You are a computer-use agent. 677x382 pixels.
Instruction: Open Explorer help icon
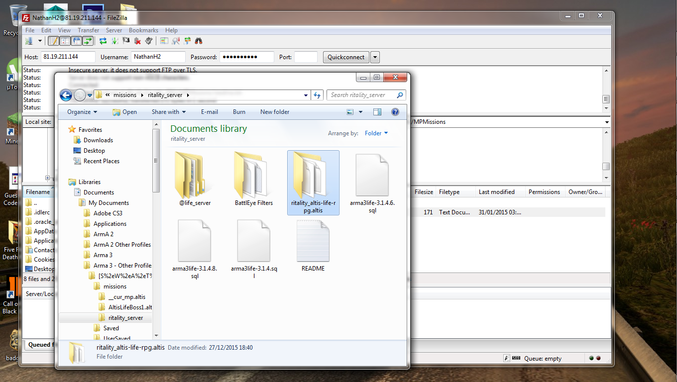(395, 112)
